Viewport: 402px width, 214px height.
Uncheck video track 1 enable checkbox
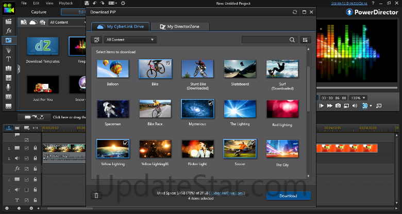(26, 148)
